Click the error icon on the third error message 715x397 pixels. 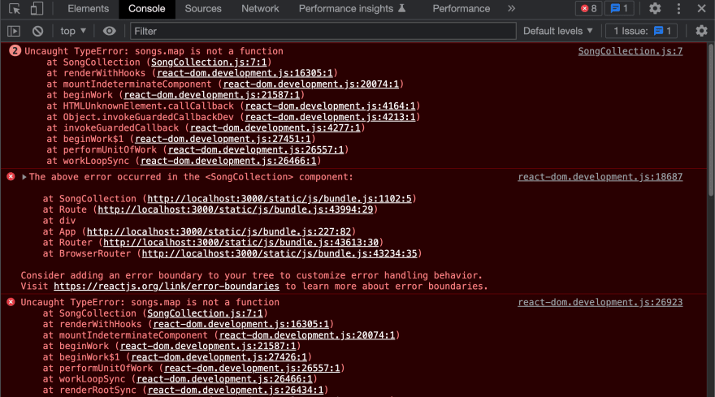point(11,302)
